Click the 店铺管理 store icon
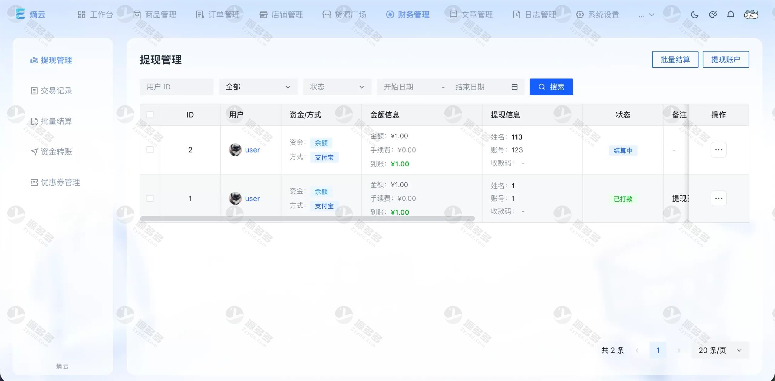Viewport: 775px width, 381px height. (x=263, y=15)
